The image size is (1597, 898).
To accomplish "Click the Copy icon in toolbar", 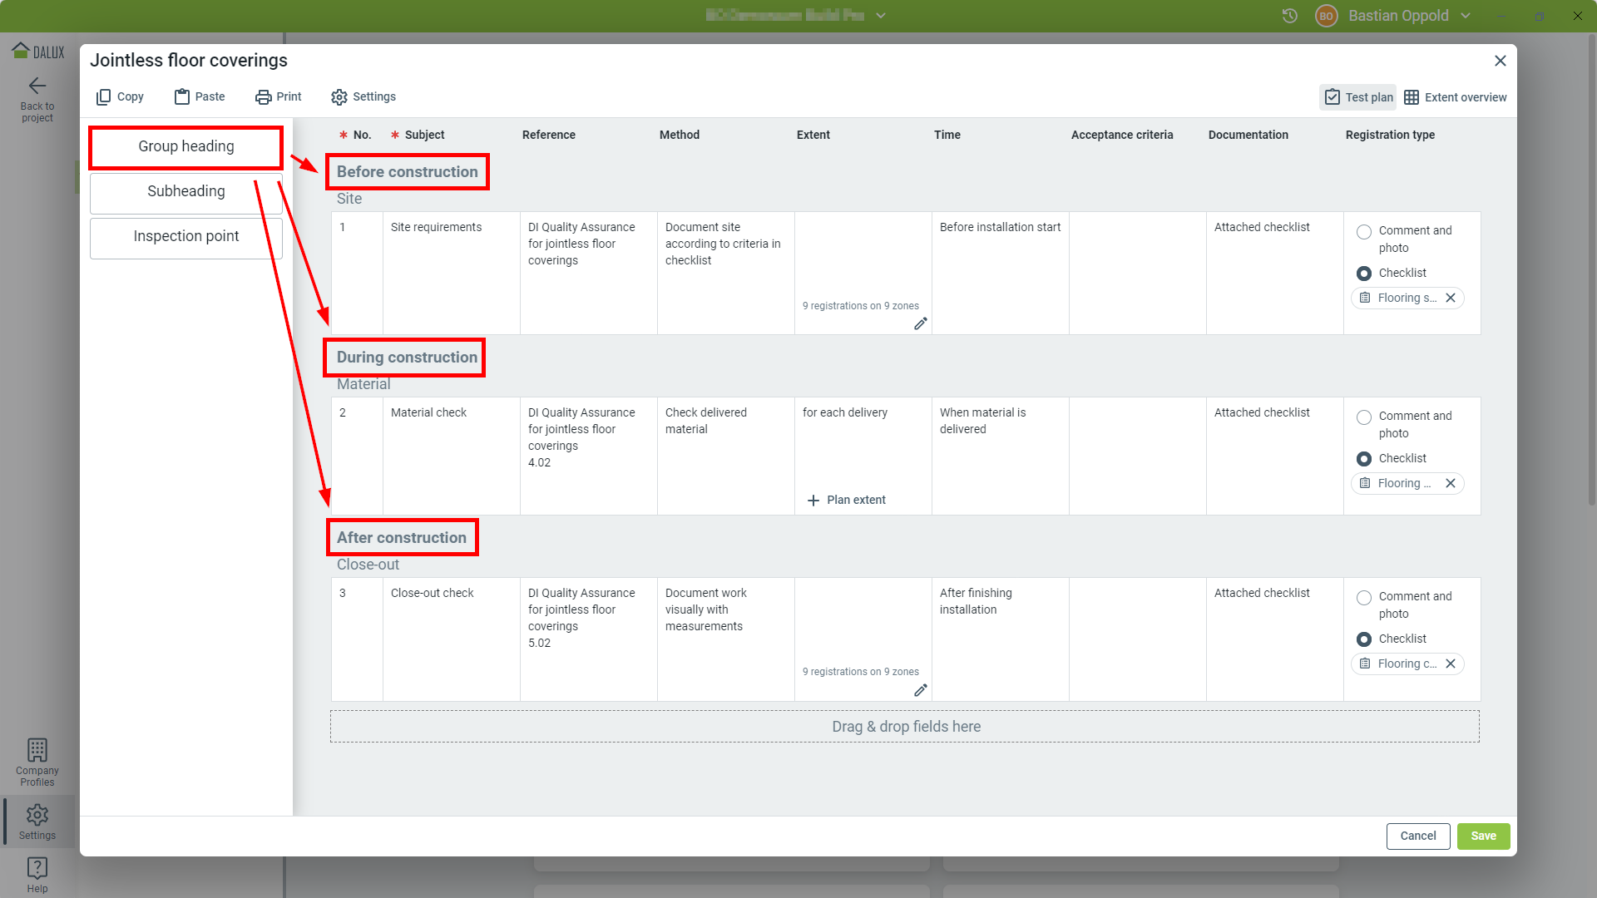I will 103,97.
